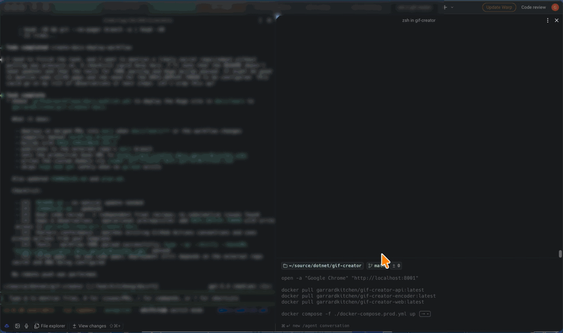Open the pane options three-dot menu
This screenshot has width=563, height=333.
[547, 20]
